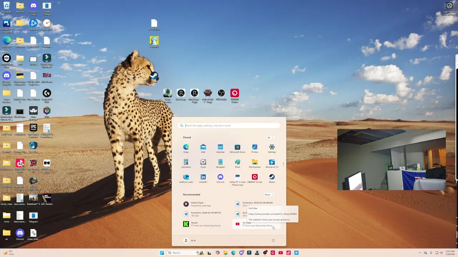Click Learn about this picture icon

(449, 8)
